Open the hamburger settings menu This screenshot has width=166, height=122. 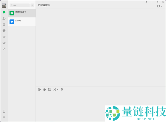click(4, 117)
